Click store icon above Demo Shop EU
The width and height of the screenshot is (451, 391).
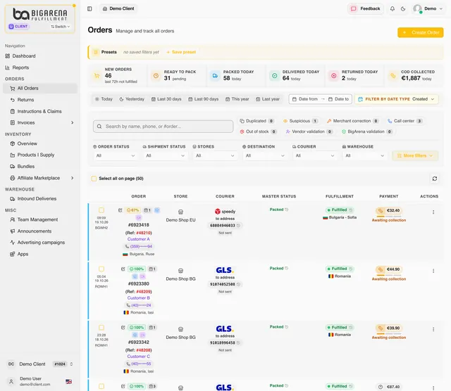(x=180, y=212)
